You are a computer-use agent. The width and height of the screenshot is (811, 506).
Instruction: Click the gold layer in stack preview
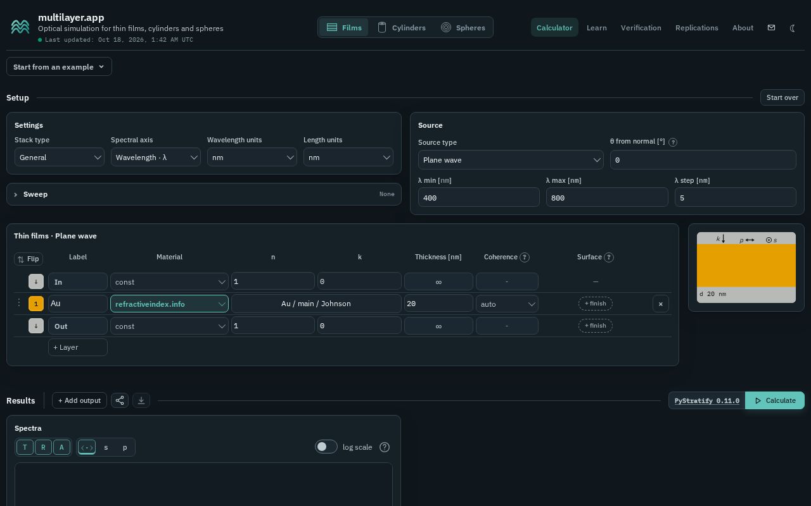click(x=746, y=266)
